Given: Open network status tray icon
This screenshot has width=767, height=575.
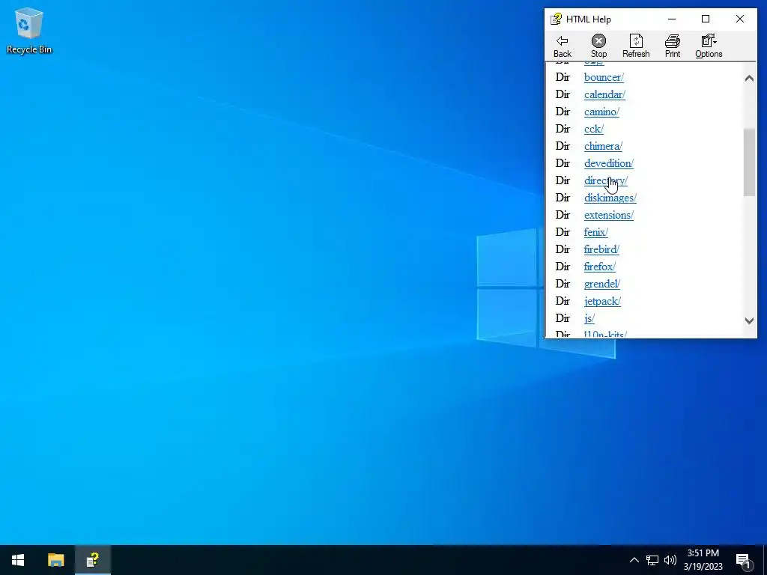Looking at the screenshot, I should [652, 560].
